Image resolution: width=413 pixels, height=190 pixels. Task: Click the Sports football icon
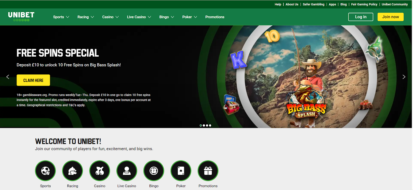pyautogui.click(x=45, y=171)
